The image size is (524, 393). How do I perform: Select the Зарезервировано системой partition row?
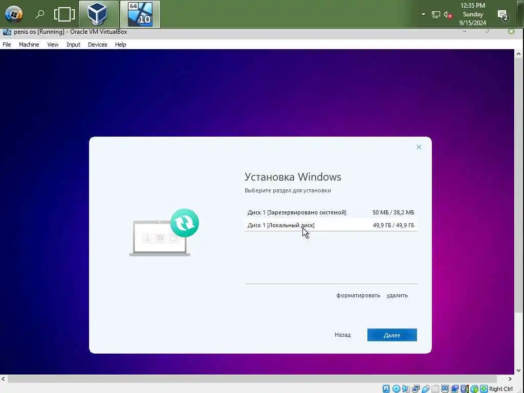pyautogui.click(x=331, y=212)
